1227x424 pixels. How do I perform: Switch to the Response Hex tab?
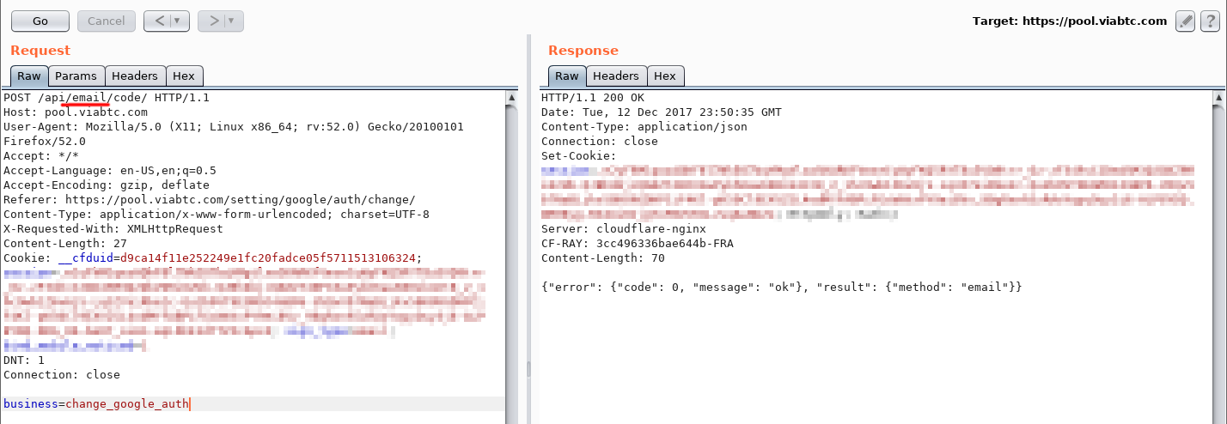click(x=665, y=76)
